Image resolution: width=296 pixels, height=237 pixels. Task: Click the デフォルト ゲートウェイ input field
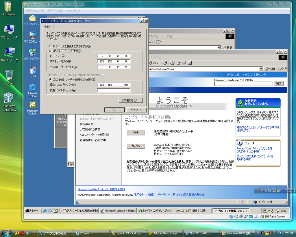tap(114, 67)
